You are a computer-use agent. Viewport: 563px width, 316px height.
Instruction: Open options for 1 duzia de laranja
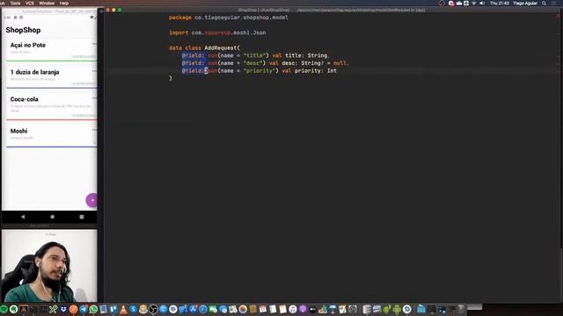coord(94,71)
